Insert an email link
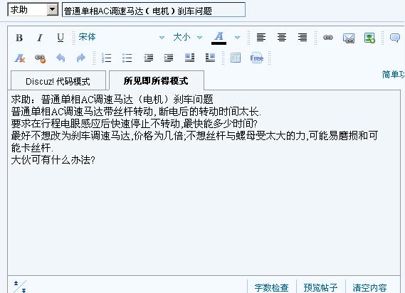 [349, 38]
